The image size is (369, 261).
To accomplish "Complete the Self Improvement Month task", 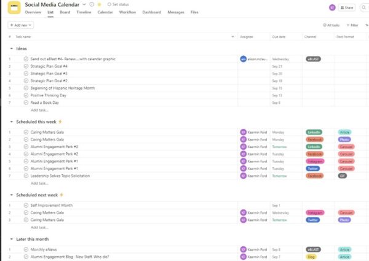I will pyautogui.click(x=26, y=205).
